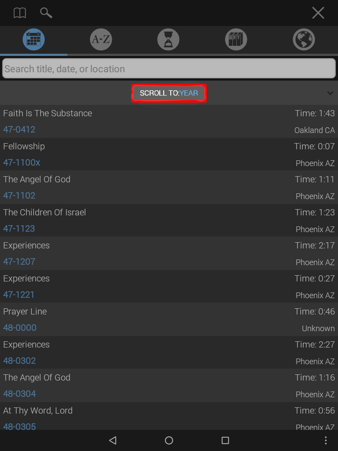Switch to the calendar date sort tab
This screenshot has height=451, width=338.
click(x=33, y=39)
